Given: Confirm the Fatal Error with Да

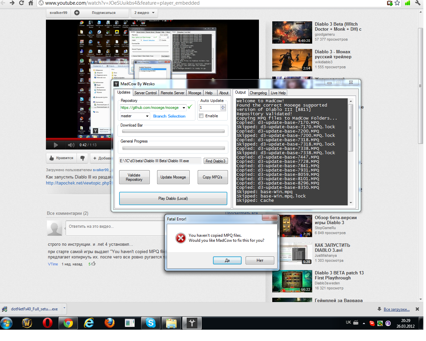Looking at the screenshot, I should click(227, 260).
